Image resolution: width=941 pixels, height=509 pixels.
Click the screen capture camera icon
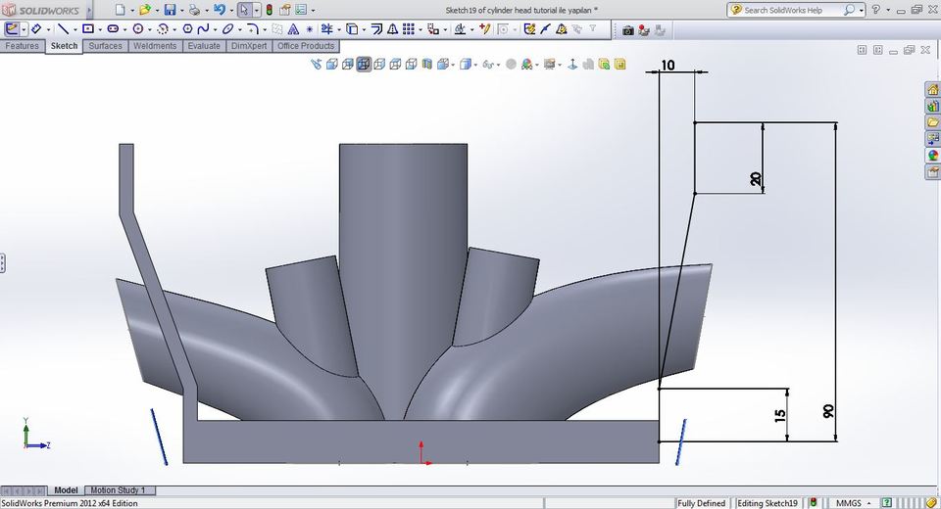[x=627, y=30]
